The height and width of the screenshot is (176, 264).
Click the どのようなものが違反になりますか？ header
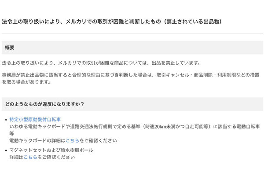pyautogui.click(x=44, y=104)
